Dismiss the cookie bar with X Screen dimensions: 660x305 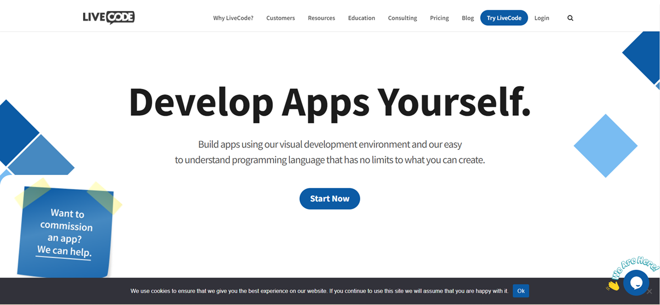click(x=649, y=291)
